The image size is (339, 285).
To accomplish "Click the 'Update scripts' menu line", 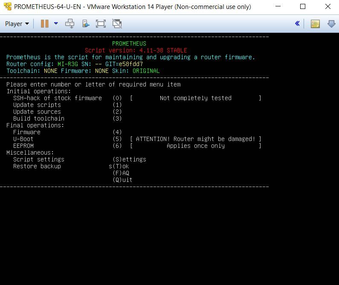I will point(37,105).
